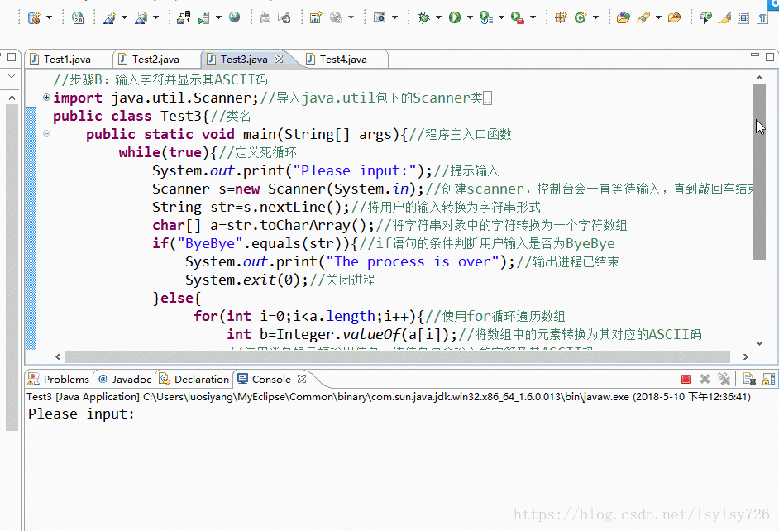Expand the folded import statement
779x531 pixels.
[x=46, y=97]
